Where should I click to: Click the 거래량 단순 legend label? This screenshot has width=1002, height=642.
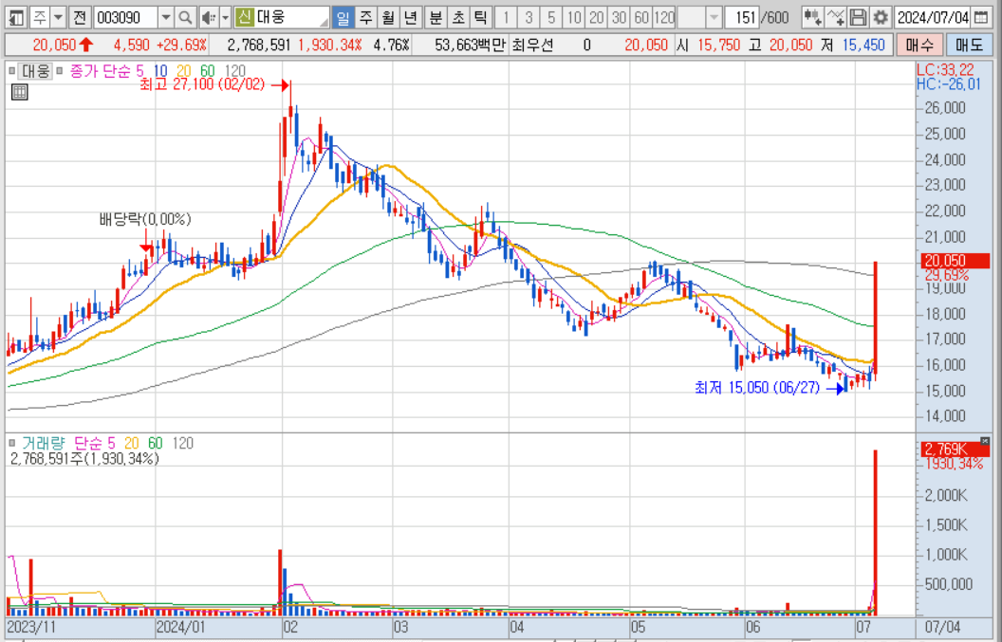[62, 443]
